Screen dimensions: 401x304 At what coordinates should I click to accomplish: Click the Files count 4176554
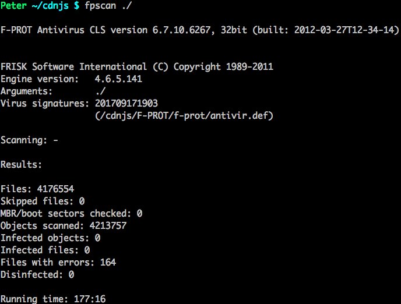(x=55, y=189)
